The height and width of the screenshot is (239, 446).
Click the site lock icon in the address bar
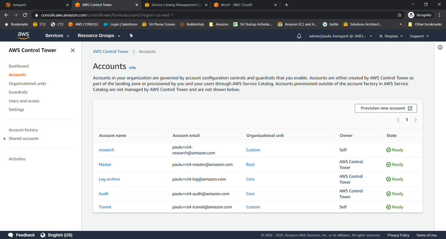37,15
